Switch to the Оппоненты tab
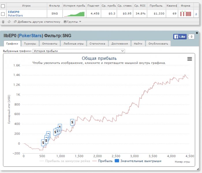Image resolution: width=202 pixels, height=173 pixels. [50, 44]
